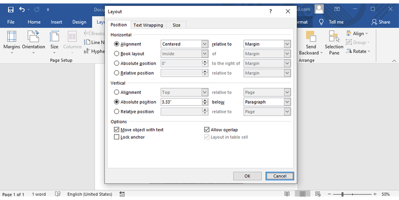Click English (United States) language status
Viewport: 399px width, 200px height.
tap(89, 194)
